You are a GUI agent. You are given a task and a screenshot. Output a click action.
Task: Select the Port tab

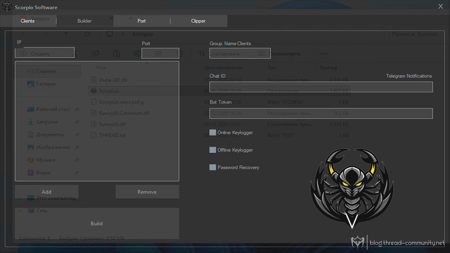[141, 21]
